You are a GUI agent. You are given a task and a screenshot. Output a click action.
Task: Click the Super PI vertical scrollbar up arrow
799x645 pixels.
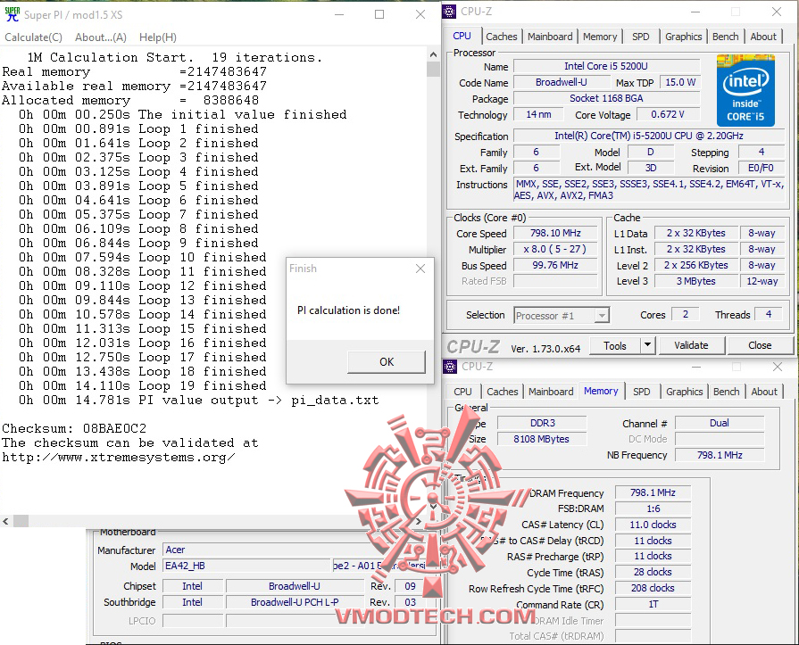point(433,54)
